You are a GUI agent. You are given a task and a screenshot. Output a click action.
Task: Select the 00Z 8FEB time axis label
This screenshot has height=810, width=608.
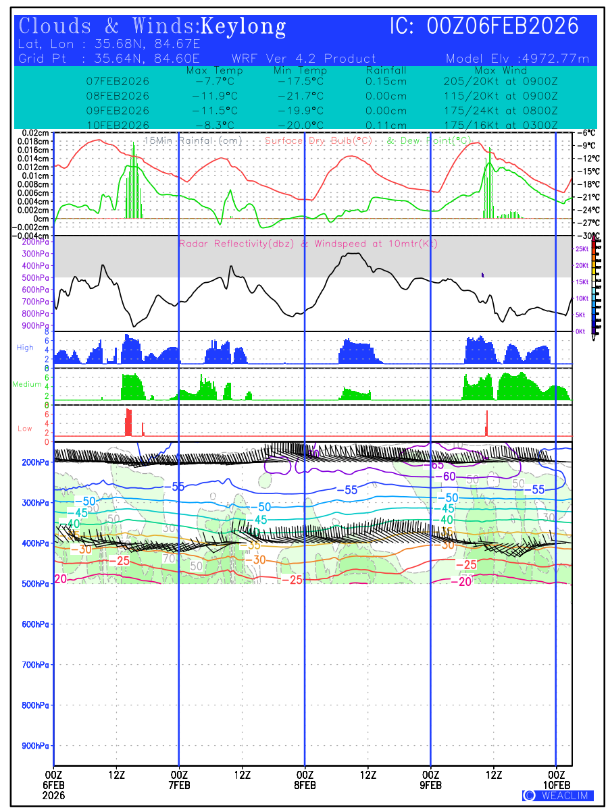(x=305, y=779)
